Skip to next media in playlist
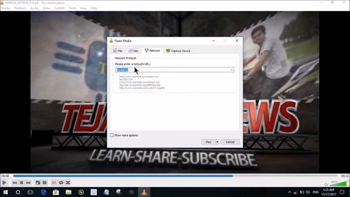Screen dimensions: 350x197 point(28,183)
